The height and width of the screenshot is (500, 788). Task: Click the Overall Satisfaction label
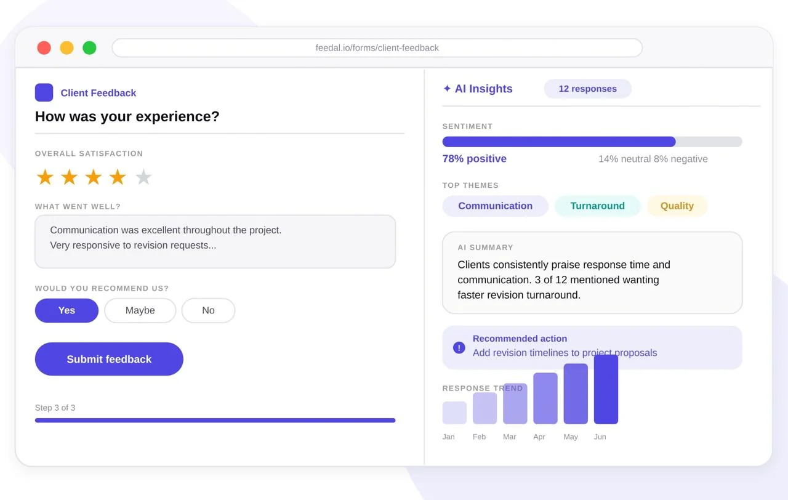coord(89,153)
